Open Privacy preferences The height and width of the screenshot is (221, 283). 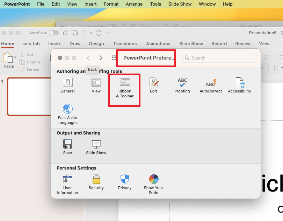tap(125, 182)
